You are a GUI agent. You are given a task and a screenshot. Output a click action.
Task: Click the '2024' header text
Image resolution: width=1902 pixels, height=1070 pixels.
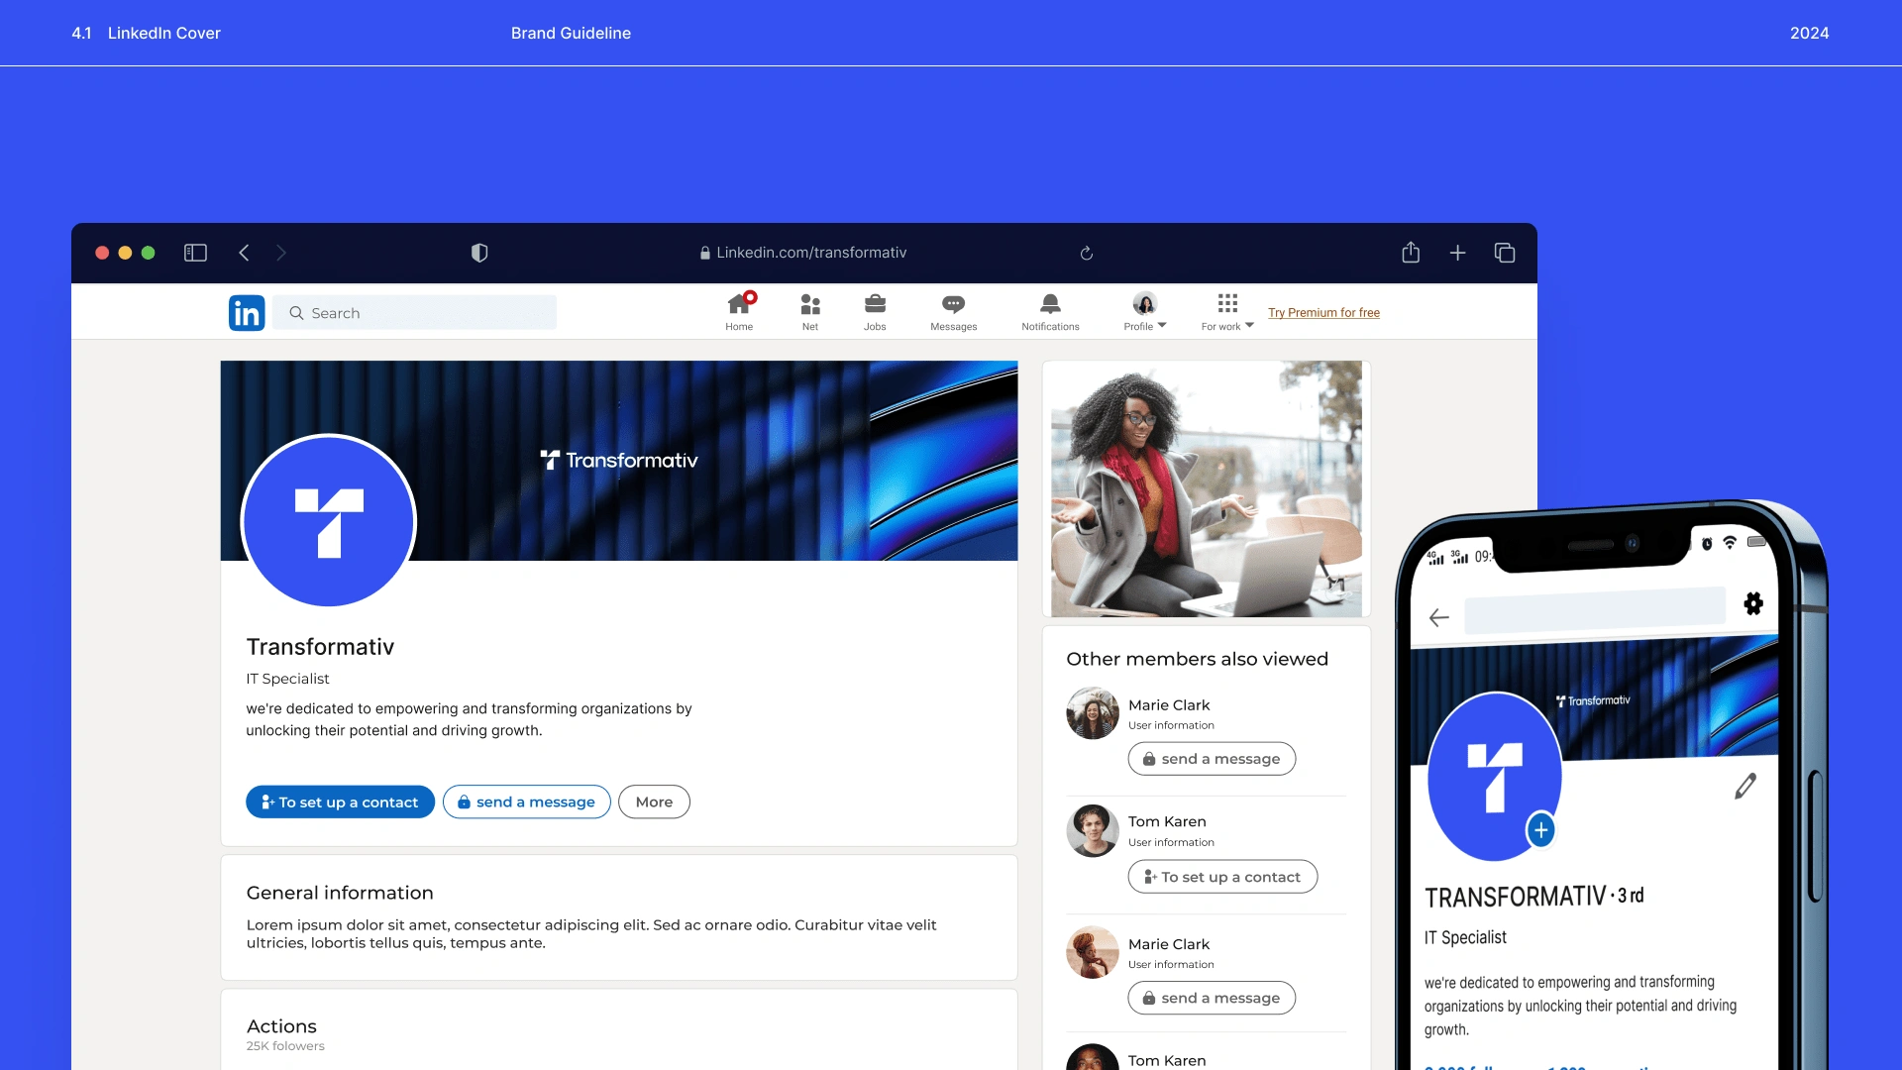point(1809,33)
